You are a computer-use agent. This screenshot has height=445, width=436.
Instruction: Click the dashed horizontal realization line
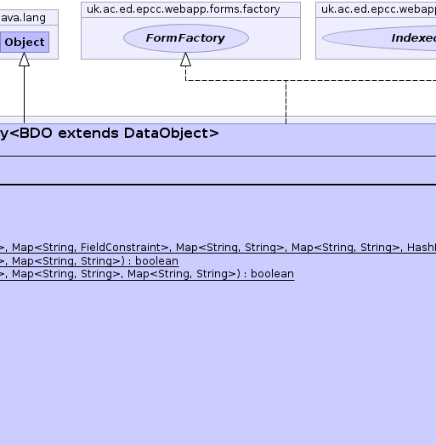click(x=311, y=80)
